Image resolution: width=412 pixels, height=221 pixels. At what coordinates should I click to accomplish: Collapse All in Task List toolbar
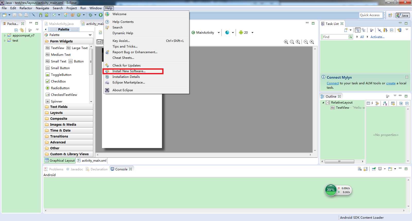click(391, 30)
